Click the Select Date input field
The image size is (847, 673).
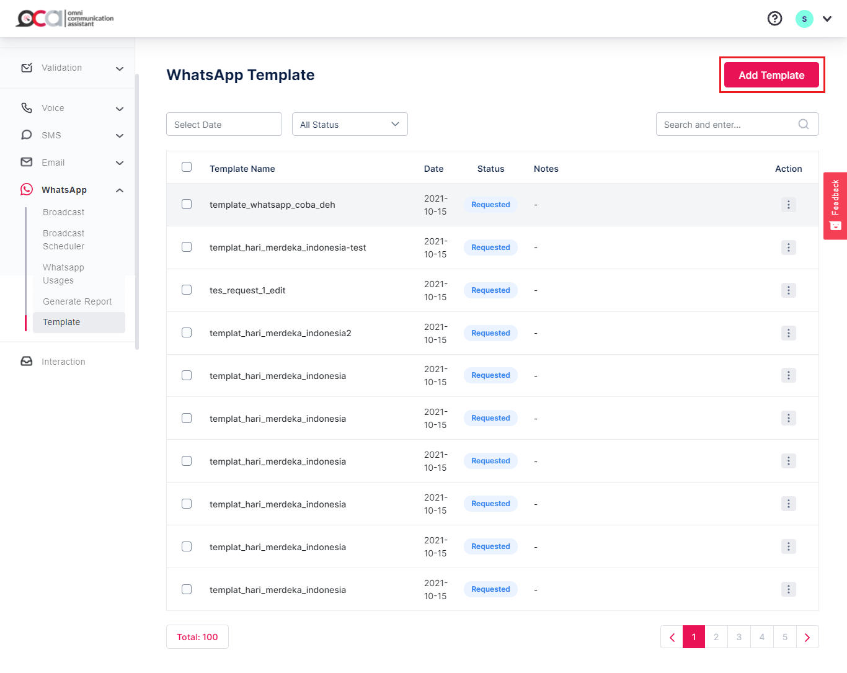[224, 124]
